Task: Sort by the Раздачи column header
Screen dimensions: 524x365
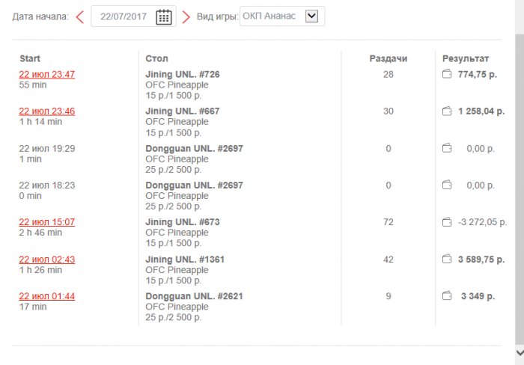Action: (388, 58)
